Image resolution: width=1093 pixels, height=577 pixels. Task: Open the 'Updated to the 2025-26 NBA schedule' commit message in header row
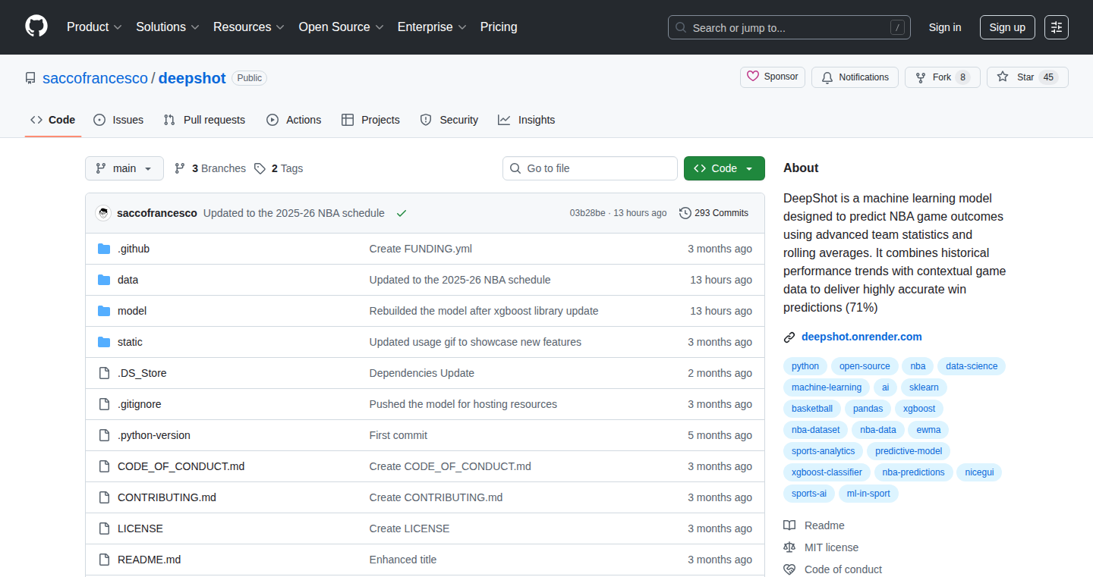tap(294, 213)
